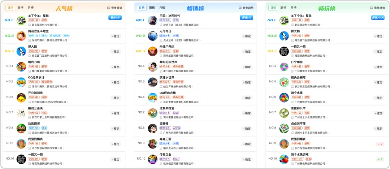The height and width of the screenshot is (169, 390).
Task: Open 欢乐麻将 game icon
Action: [21, 129]
